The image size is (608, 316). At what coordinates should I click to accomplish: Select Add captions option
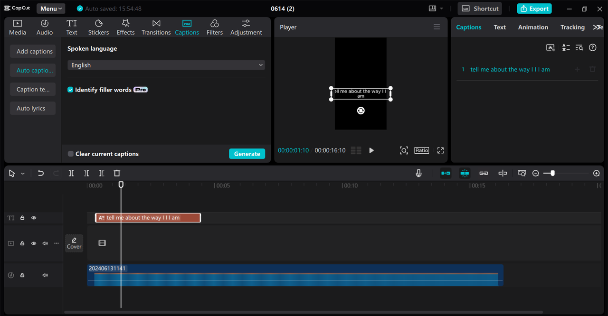coord(33,51)
